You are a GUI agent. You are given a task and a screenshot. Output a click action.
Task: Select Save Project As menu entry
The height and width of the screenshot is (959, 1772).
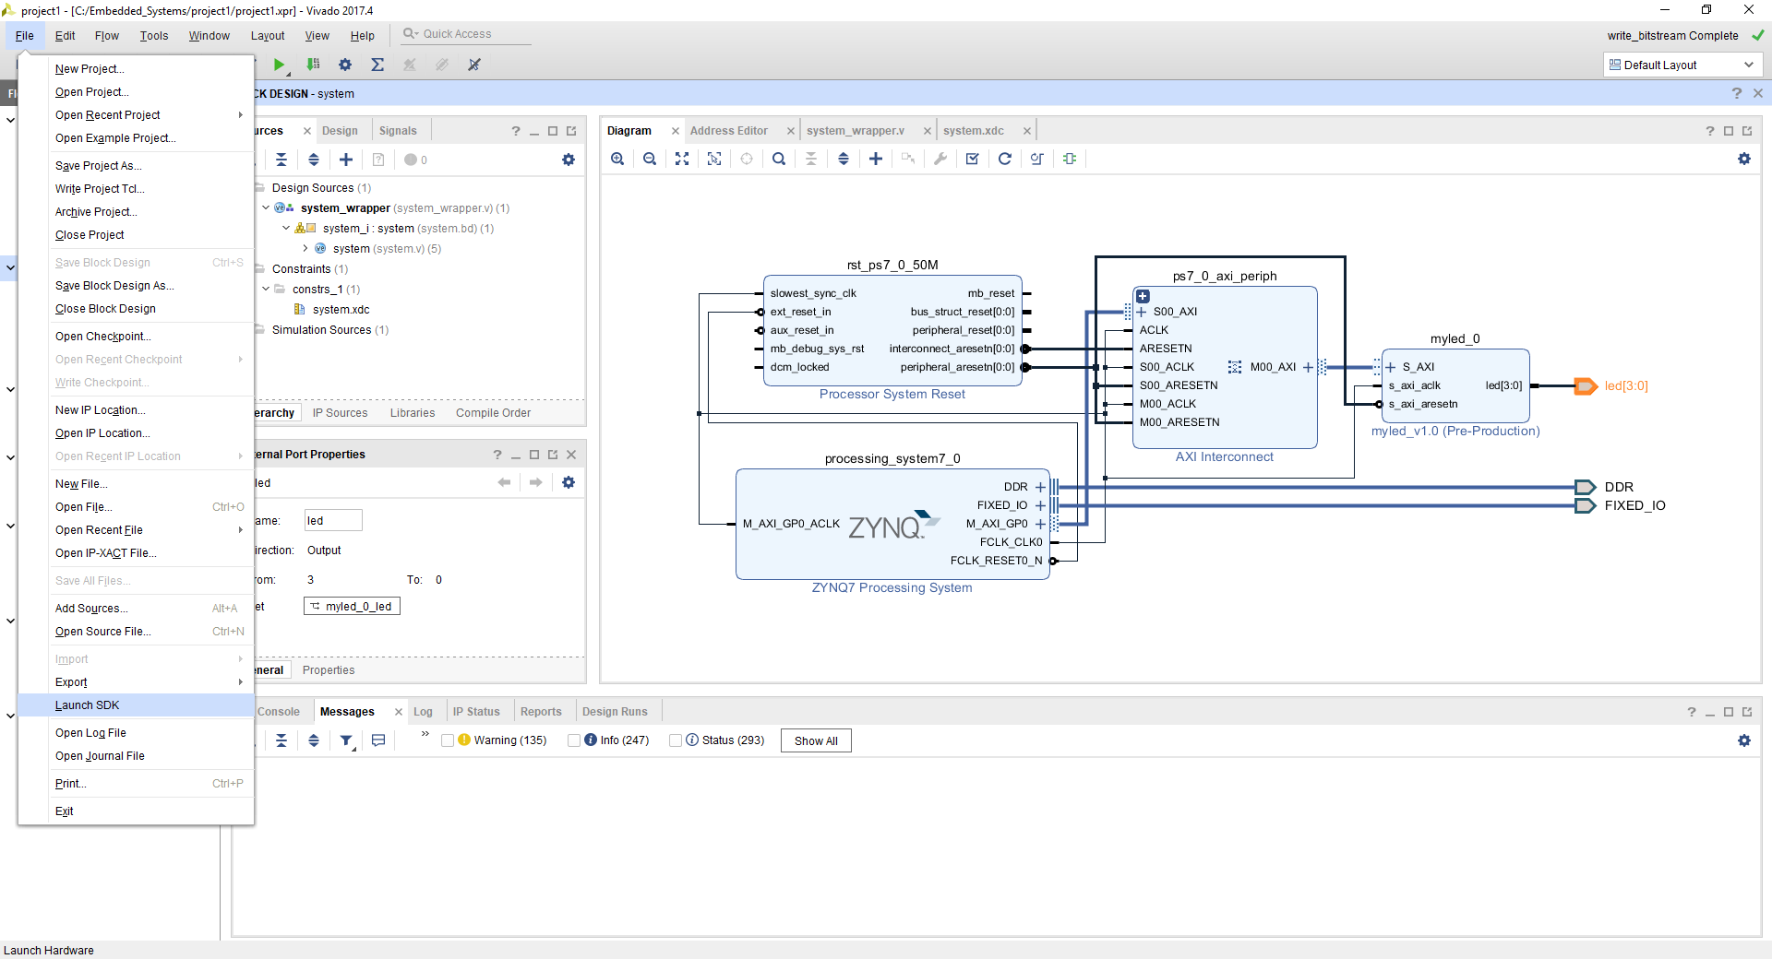pyautogui.click(x=136, y=166)
